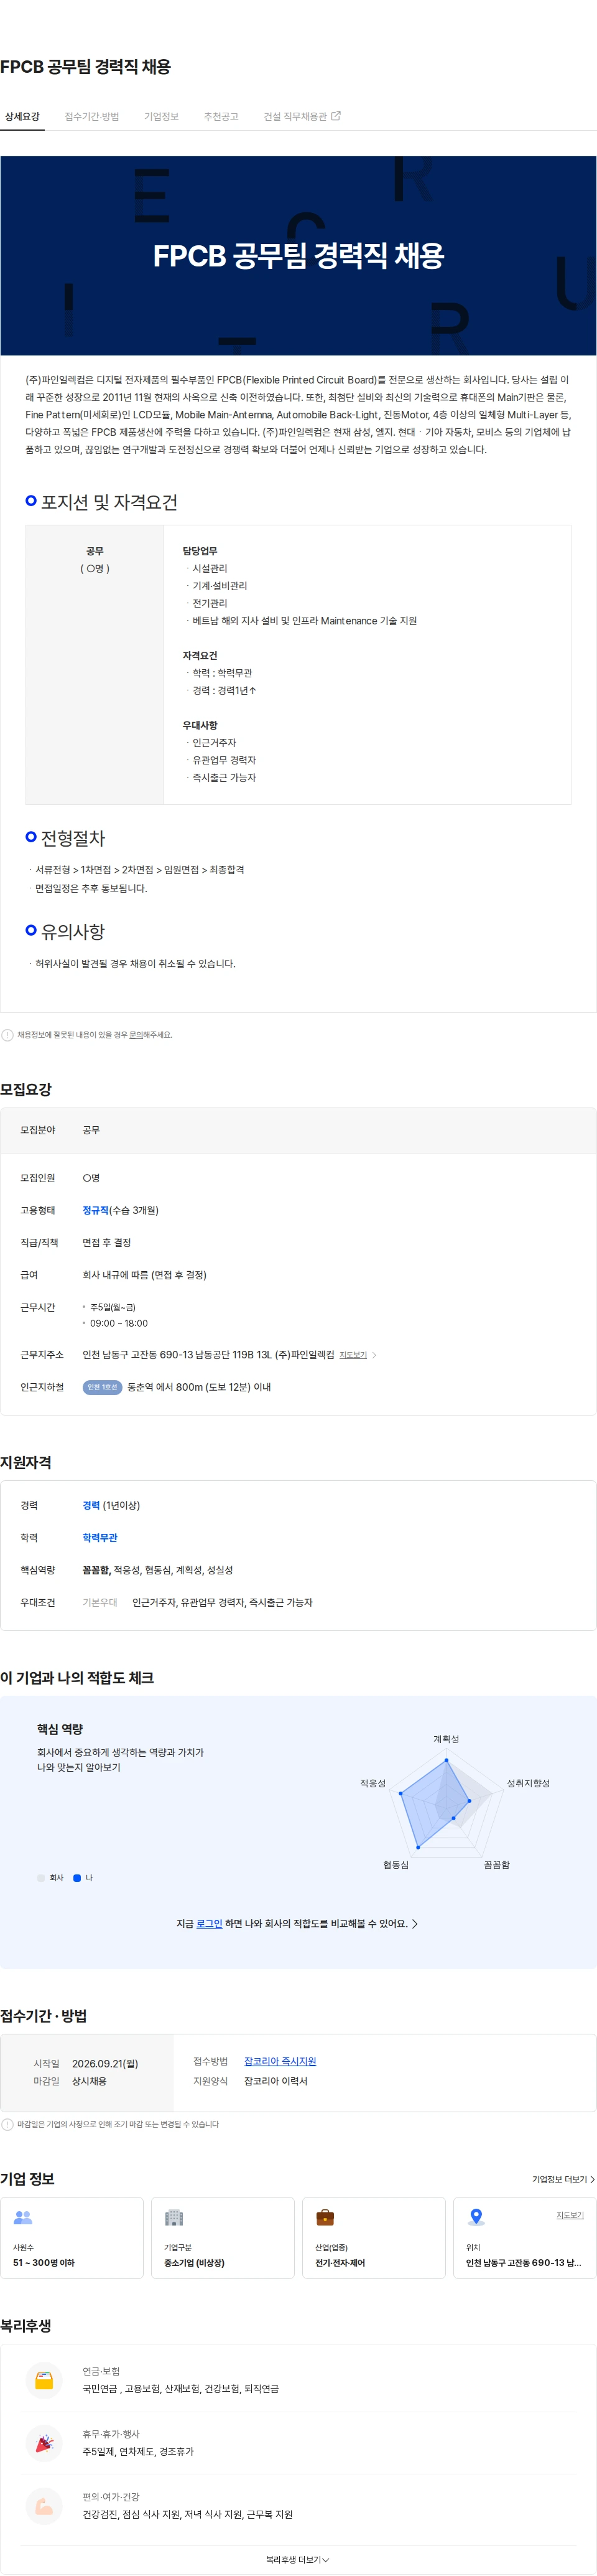Click the start date 2026.09.21(월)
The image size is (597, 2576).
point(105,2063)
